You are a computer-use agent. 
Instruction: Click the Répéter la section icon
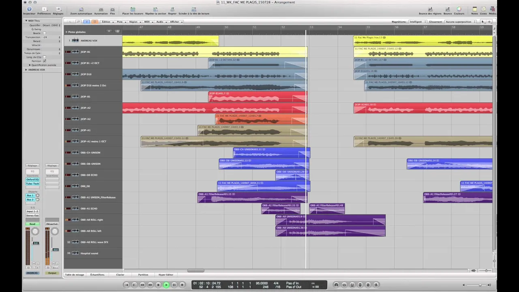156,9
